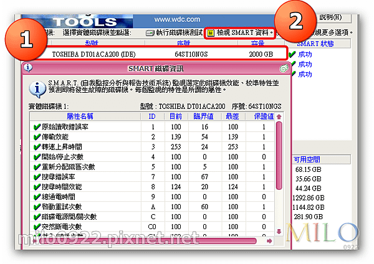Click the first 成功 SMART status link

coord(305,55)
